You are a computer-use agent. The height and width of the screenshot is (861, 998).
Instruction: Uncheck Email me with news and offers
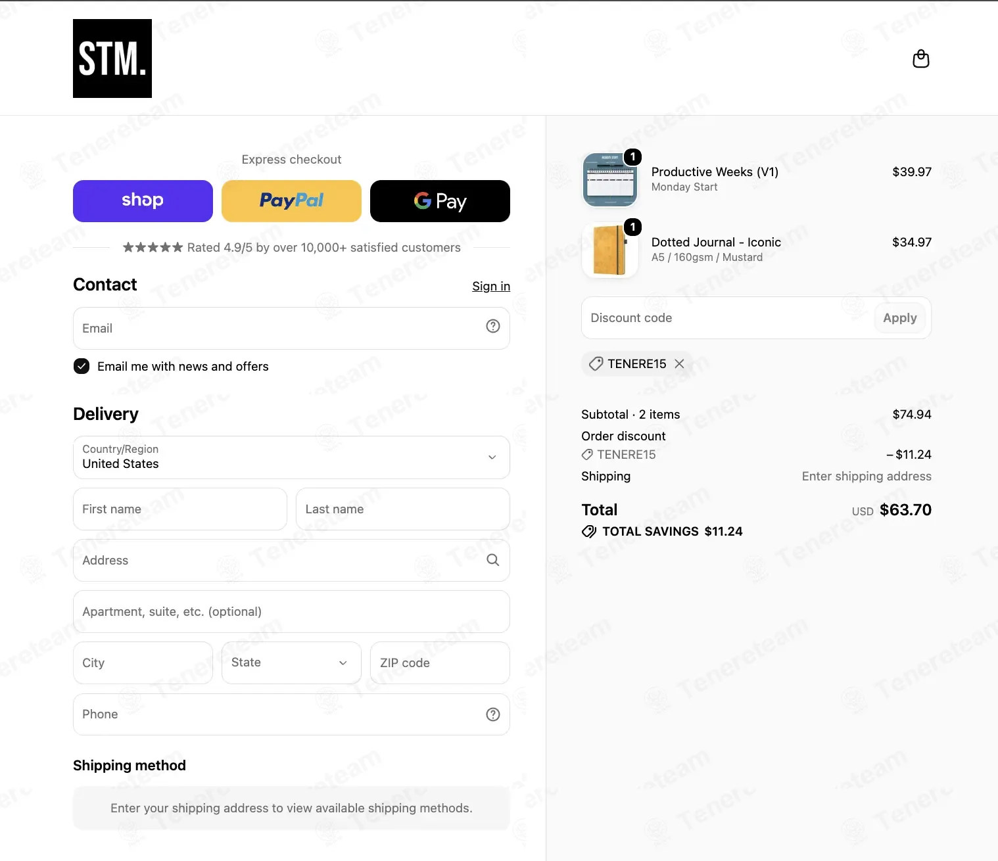click(x=82, y=366)
